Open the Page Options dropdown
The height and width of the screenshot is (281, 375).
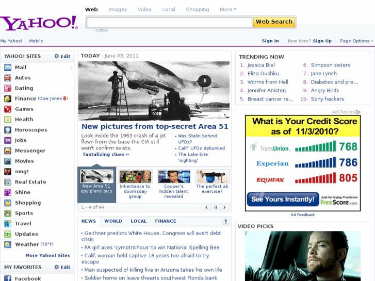[x=356, y=41]
